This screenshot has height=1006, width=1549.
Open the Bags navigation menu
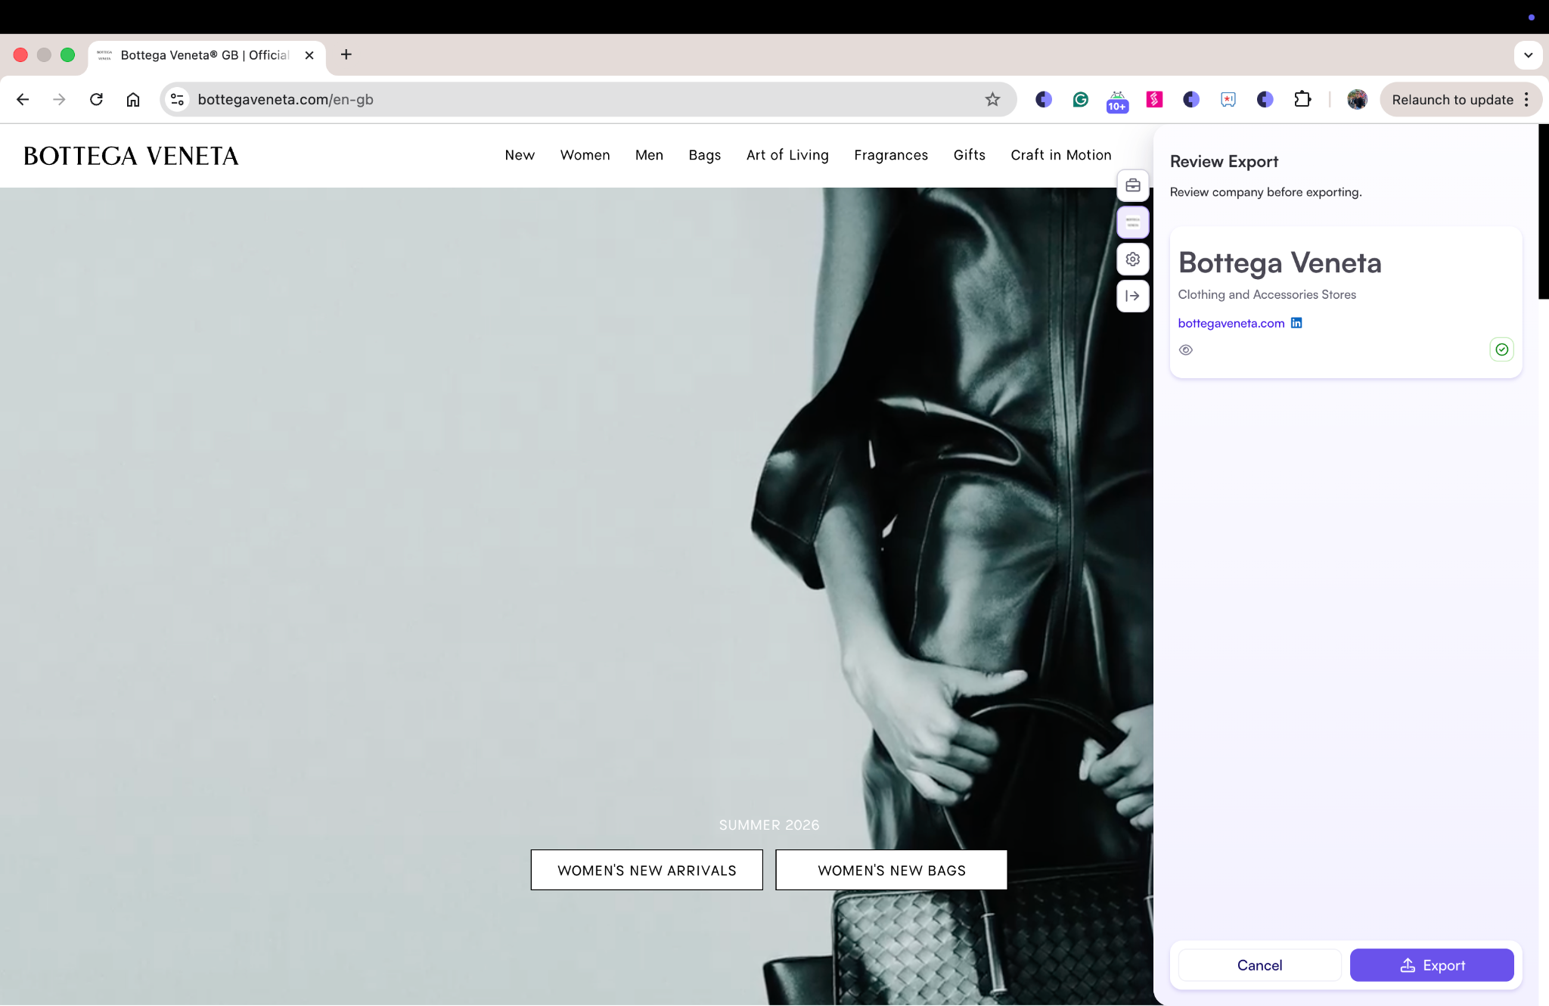704,155
